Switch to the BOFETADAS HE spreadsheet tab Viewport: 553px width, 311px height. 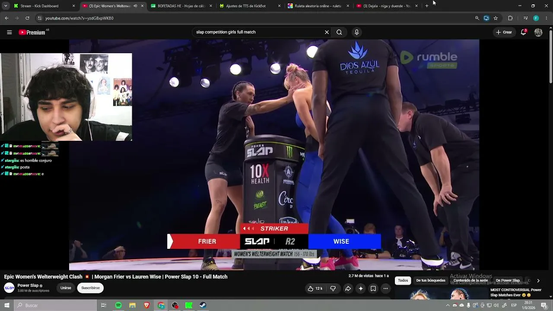(181, 6)
